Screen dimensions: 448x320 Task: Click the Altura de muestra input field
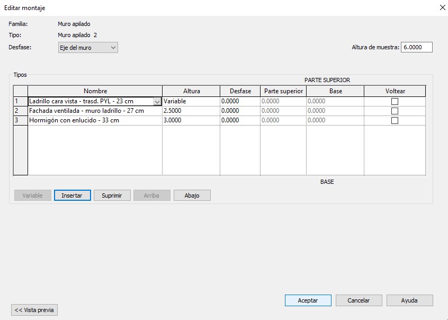click(x=416, y=47)
